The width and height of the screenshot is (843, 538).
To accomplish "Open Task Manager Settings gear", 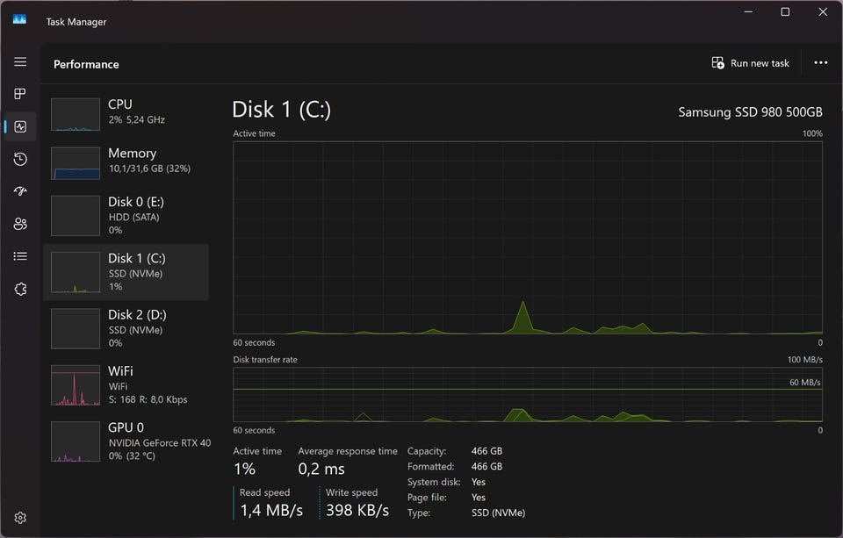I will click(20, 518).
